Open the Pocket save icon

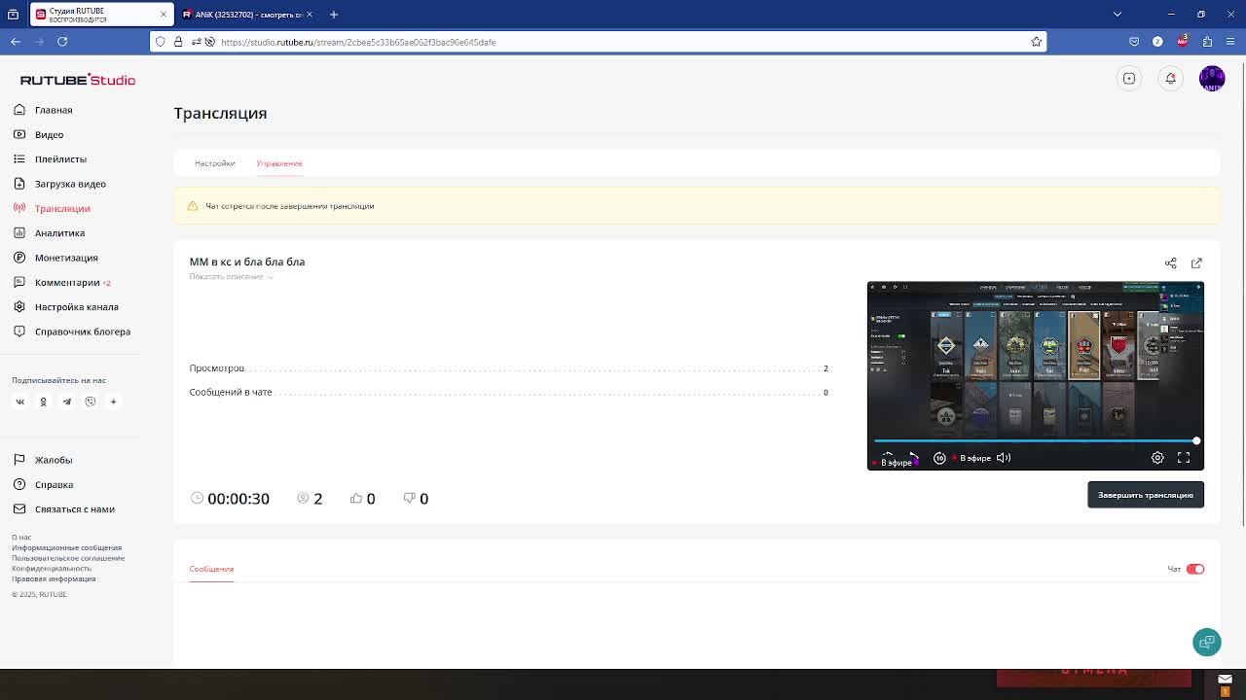[x=1134, y=42]
